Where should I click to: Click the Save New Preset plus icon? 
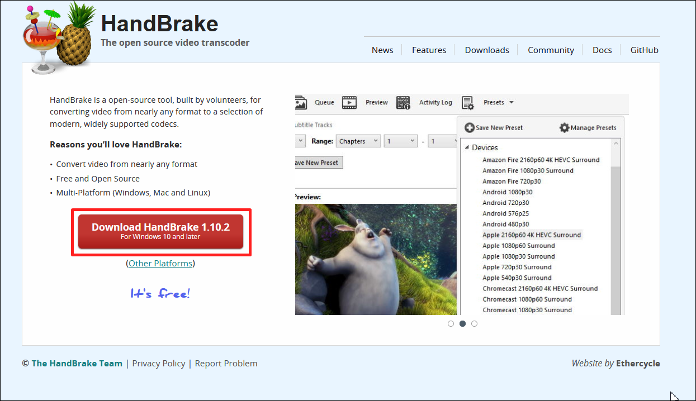coord(470,128)
